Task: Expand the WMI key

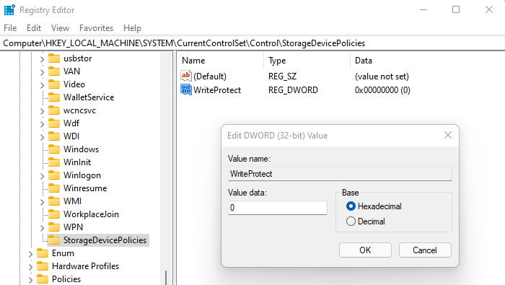Action: pyautogui.click(x=42, y=202)
